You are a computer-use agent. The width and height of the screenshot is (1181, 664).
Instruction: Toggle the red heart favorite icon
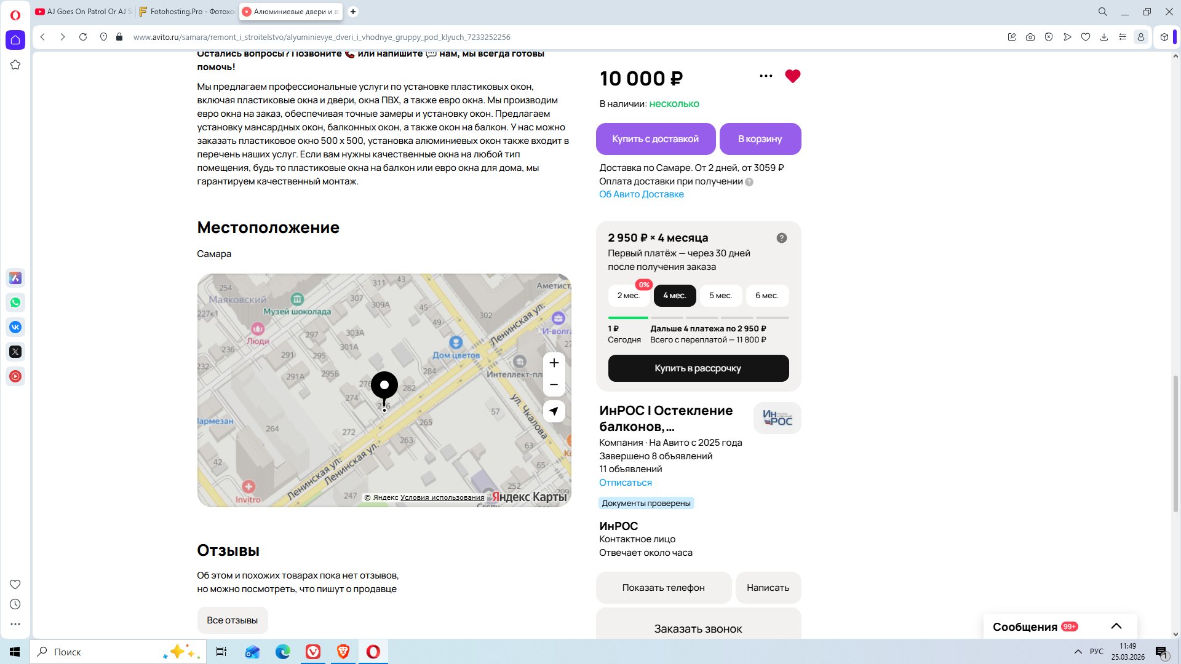click(x=792, y=76)
